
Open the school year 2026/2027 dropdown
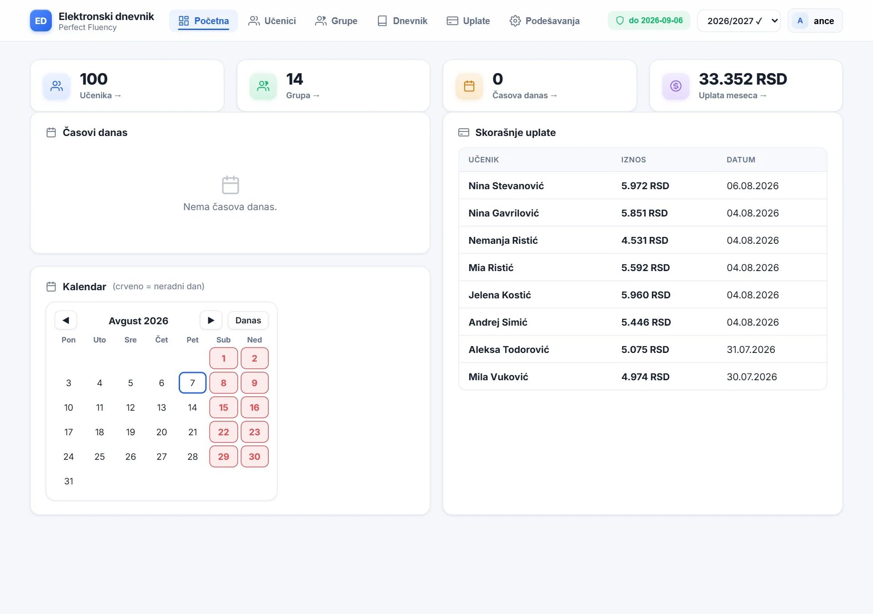[739, 21]
